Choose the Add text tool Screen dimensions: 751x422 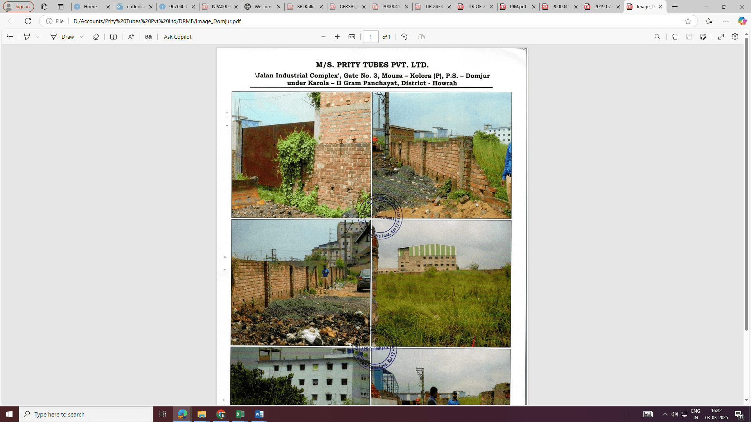tap(113, 37)
